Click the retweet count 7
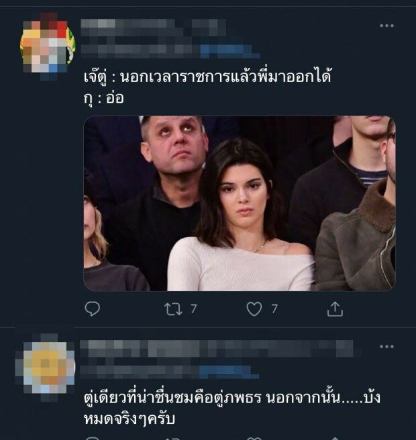This screenshot has height=440, width=416. (193, 309)
